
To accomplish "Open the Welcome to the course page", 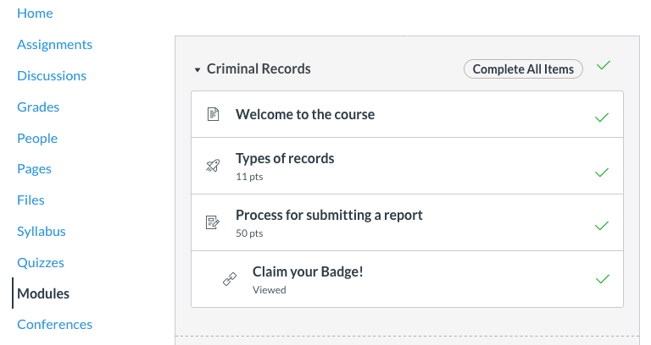I will point(305,114).
